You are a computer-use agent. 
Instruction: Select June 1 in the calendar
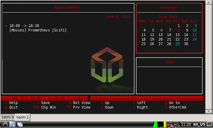pos(179,26)
